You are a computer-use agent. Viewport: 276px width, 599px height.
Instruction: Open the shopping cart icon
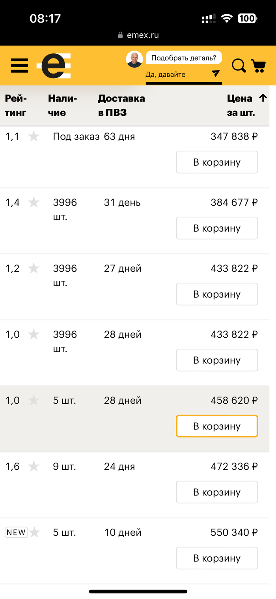pos(258,66)
